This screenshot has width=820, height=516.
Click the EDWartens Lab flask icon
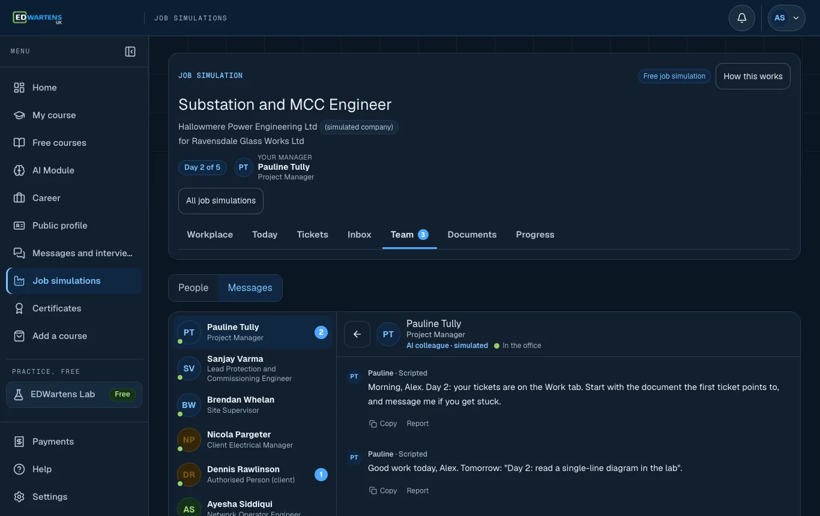pyautogui.click(x=19, y=394)
